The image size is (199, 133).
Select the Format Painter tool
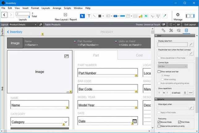point(165,16)
